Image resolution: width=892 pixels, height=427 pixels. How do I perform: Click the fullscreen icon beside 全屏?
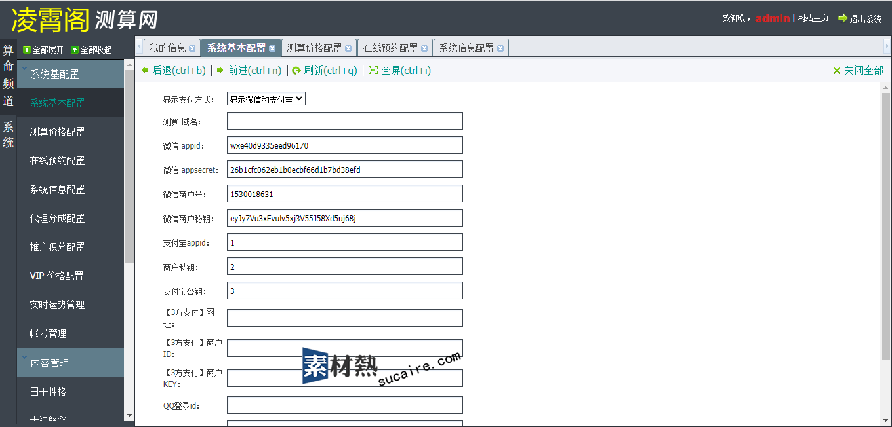pos(373,70)
